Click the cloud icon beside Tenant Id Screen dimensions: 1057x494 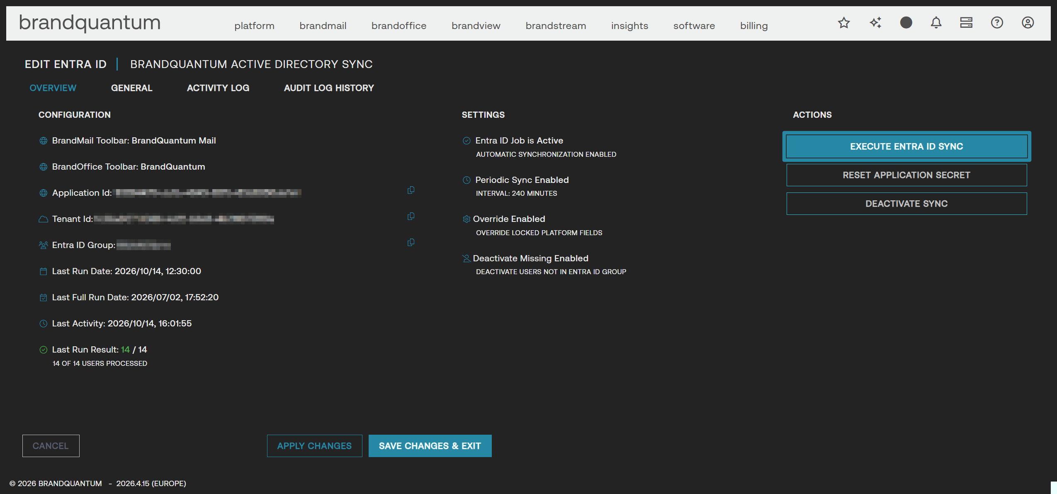pyautogui.click(x=43, y=219)
